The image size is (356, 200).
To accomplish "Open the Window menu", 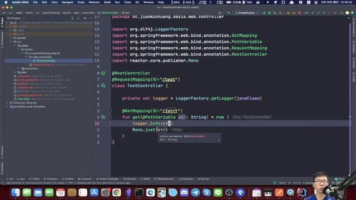I will point(149,2).
